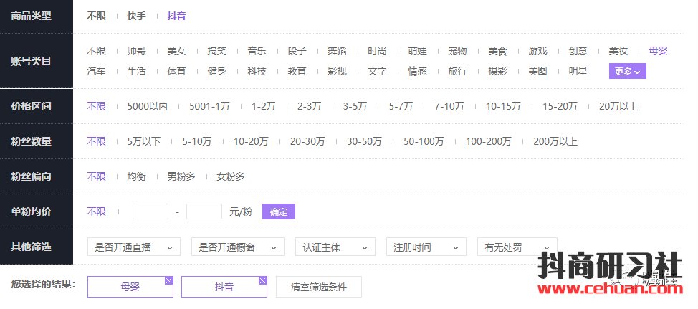Choose the 母婴 account category
Viewport: 698px width, 309px height.
pyautogui.click(x=658, y=51)
